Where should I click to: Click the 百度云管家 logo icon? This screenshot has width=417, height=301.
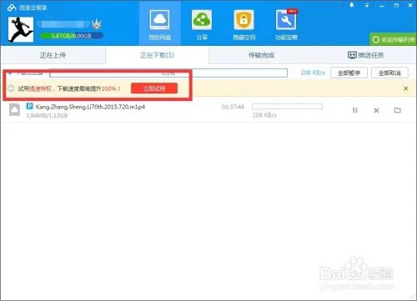pos(12,8)
